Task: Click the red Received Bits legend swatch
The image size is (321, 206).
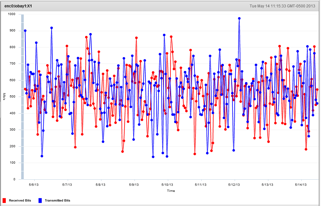Action: pyautogui.click(x=4, y=201)
